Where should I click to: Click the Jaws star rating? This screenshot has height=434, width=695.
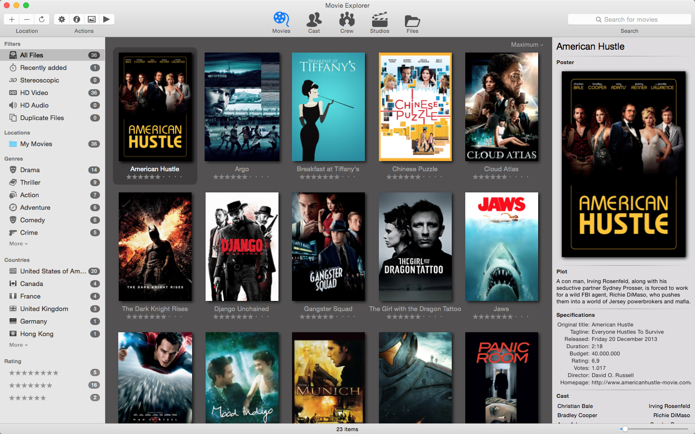tap(501, 317)
